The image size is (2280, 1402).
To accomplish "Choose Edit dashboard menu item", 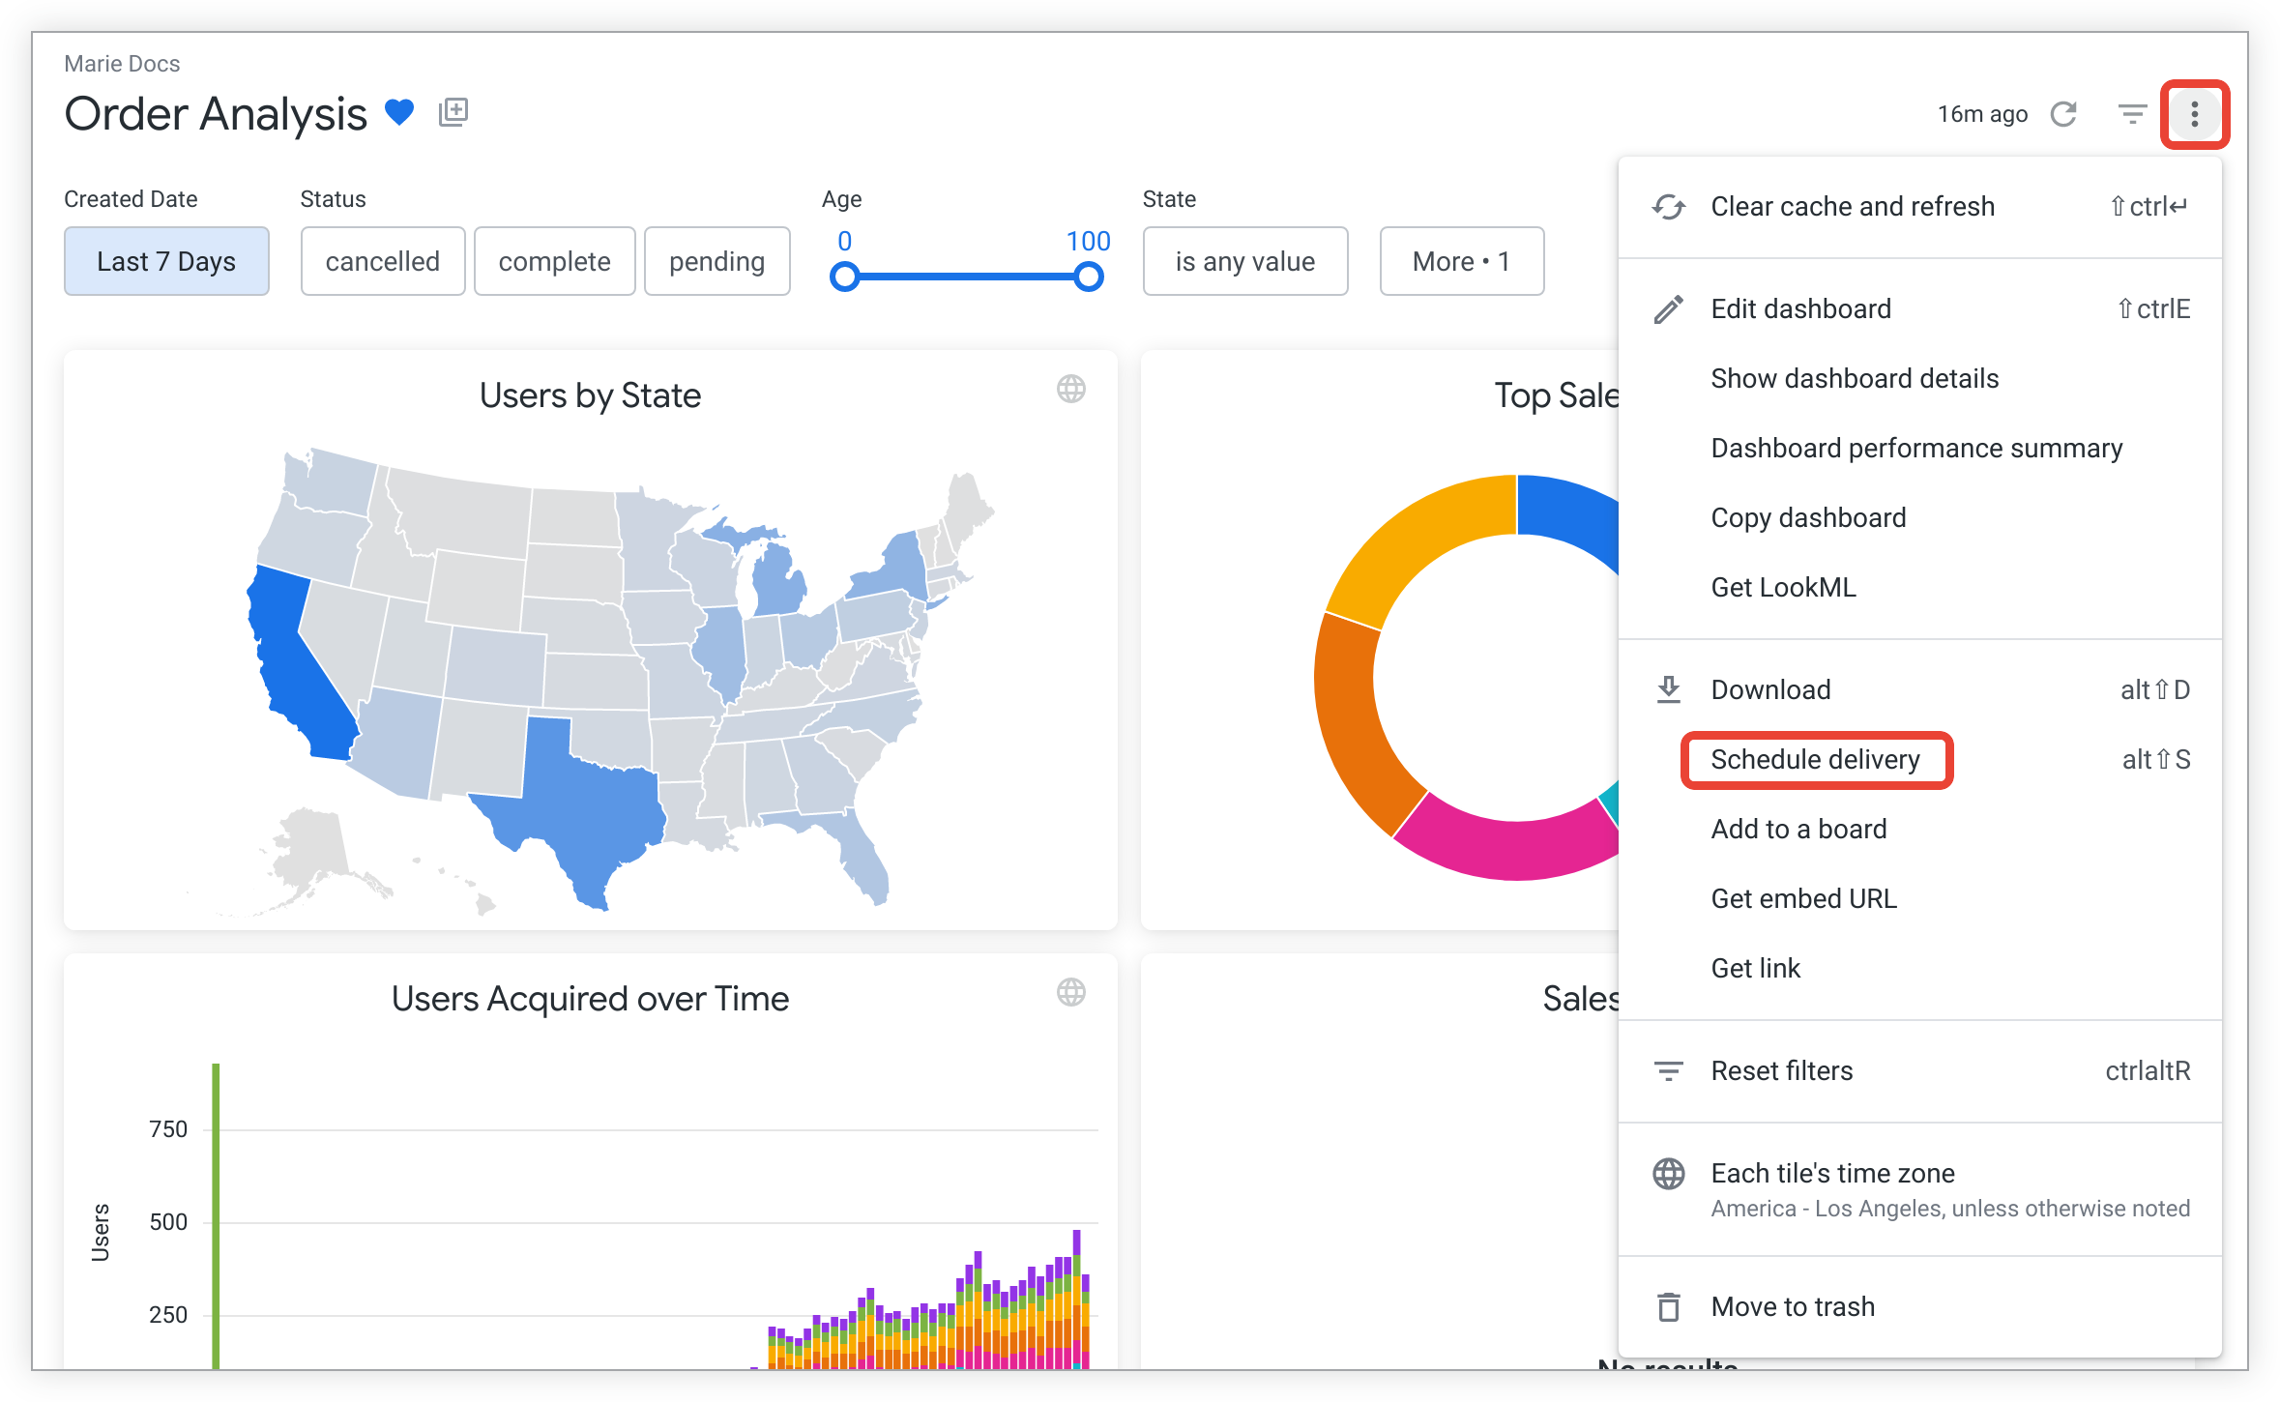I will click(1800, 309).
